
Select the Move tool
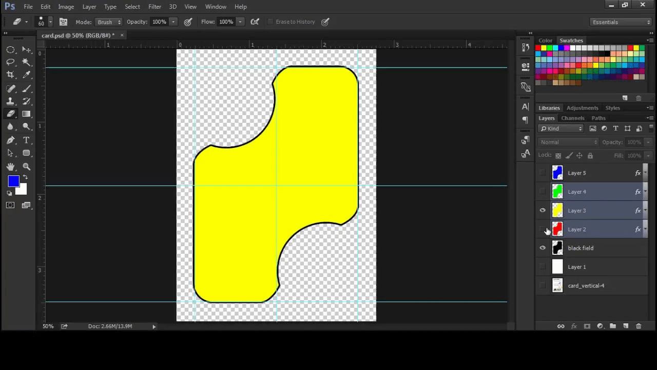(27, 49)
